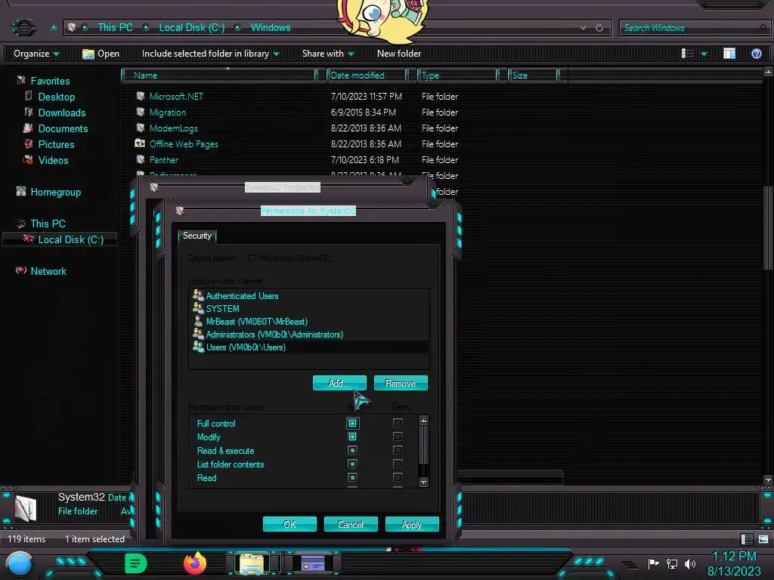Screen dimensions: 774x580
Task: Toggle Allow for Read & execute
Action: click(x=352, y=450)
